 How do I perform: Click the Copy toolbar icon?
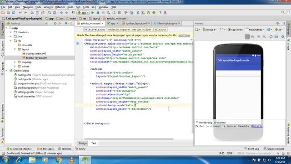point(37,13)
